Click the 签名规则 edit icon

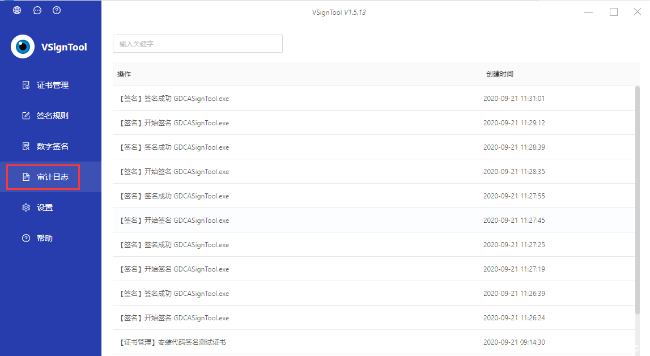pos(26,116)
